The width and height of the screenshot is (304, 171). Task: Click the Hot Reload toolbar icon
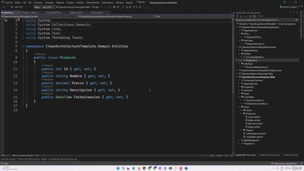pos(109,7)
